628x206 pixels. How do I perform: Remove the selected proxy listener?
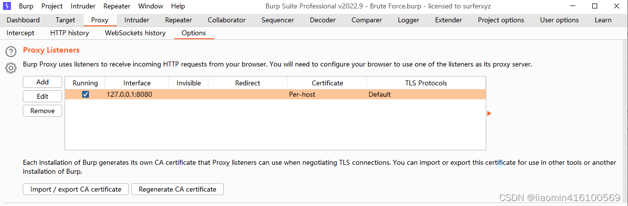[42, 111]
